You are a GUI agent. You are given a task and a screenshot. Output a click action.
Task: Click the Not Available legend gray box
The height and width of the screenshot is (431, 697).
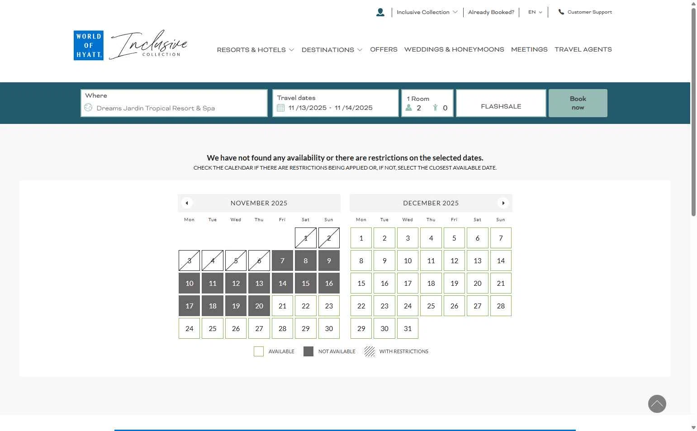308,351
